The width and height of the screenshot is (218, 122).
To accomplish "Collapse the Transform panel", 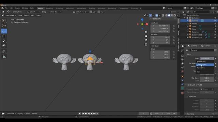I will (156, 19).
